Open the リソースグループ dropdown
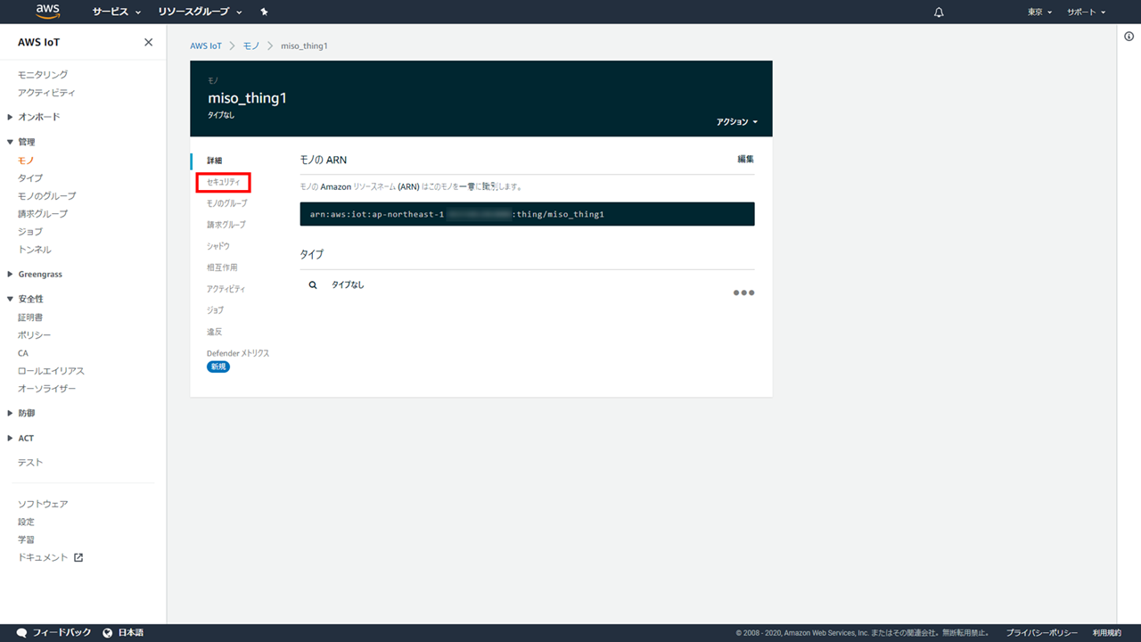The image size is (1141, 642). (x=200, y=12)
